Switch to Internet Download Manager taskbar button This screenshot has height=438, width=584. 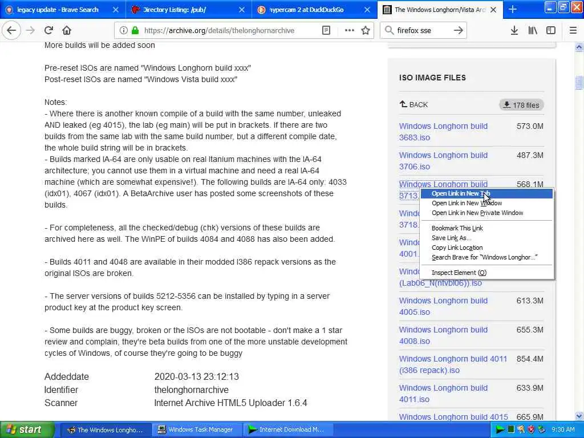click(x=288, y=430)
